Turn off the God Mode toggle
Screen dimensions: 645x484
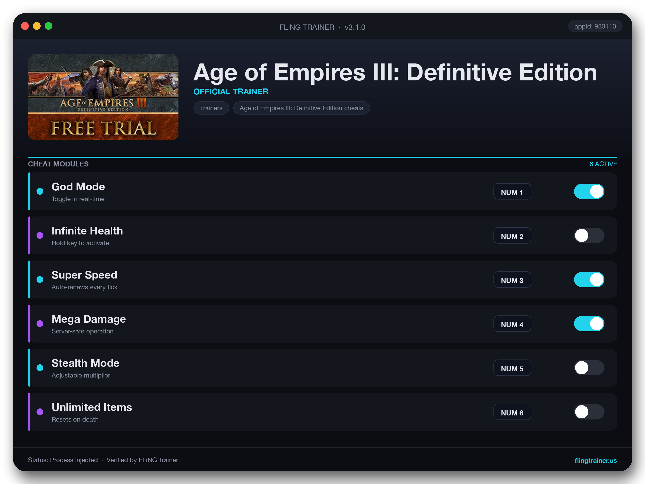tap(589, 191)
